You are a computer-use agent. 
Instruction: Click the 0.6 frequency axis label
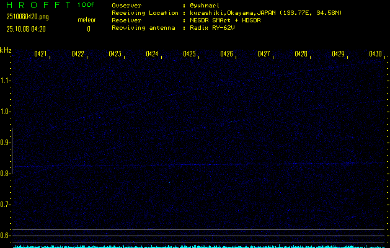[x=6, y=236]
